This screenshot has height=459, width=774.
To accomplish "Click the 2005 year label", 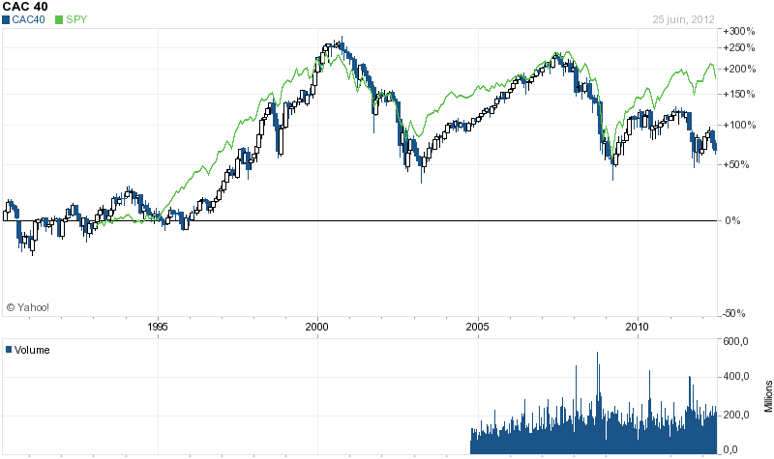I will tap(478, 327).
